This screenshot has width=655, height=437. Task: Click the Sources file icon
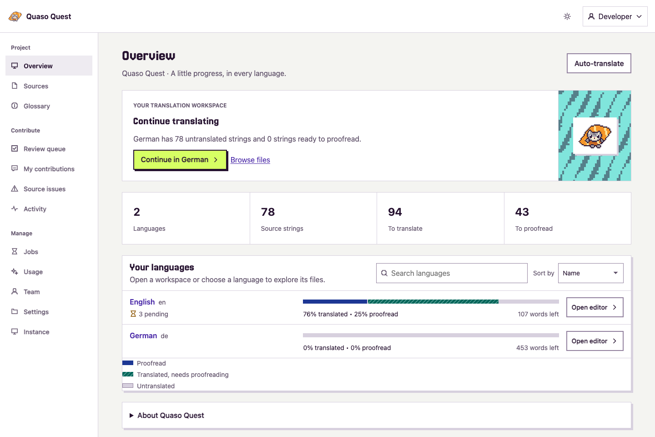[15, 86]
